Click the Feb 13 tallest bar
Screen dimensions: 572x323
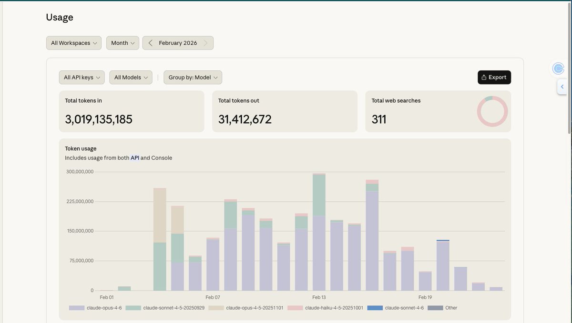[319, 232]
